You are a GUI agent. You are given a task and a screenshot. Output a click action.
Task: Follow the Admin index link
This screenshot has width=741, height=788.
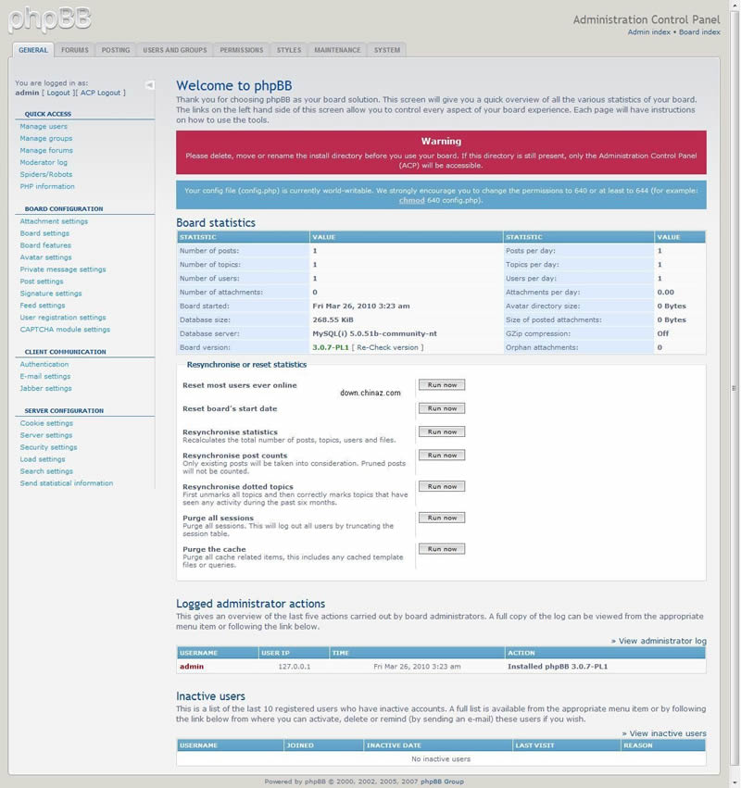point(648,32)
